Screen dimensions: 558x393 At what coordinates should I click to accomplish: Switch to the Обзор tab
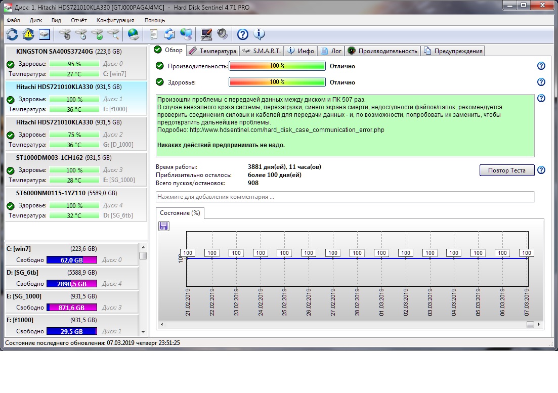tap(168, 50)
